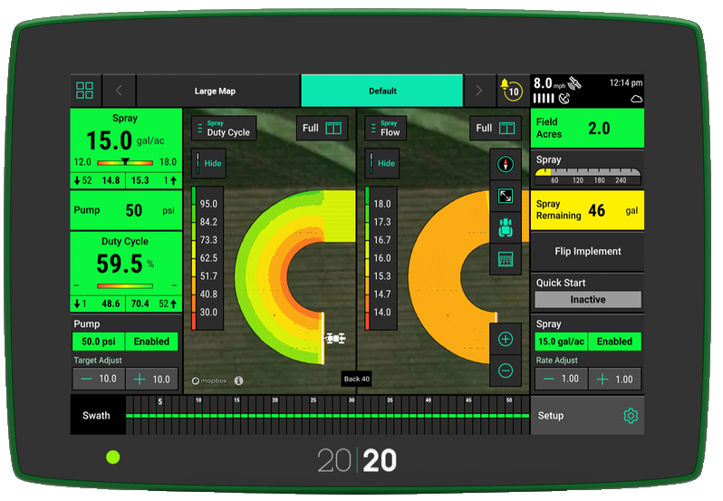Click the 14.0 flow legend value
This screenshot has width=723, height=501.
(381, 312)
